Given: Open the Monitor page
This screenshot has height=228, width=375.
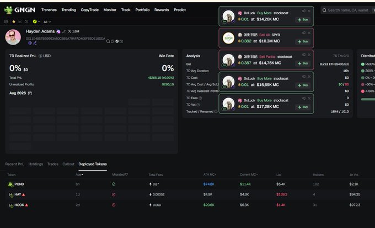Looking at the screenshot, I should click(110, 10).
